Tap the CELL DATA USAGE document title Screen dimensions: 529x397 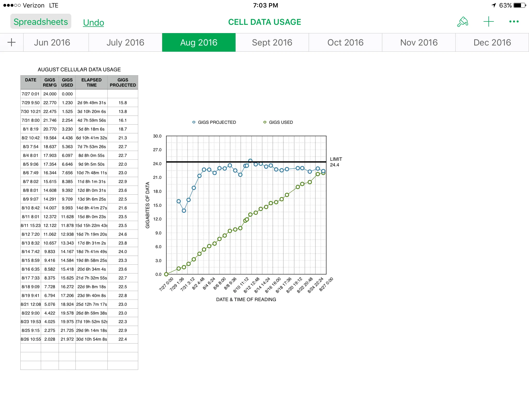point(264,22)
